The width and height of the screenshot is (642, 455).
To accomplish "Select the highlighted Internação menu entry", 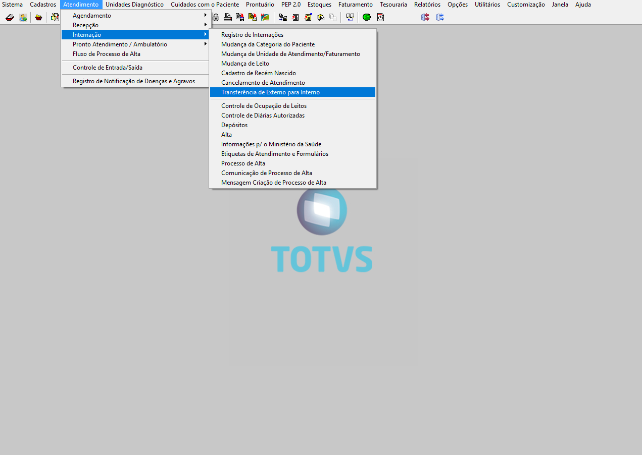I will [x=135, y=35].
